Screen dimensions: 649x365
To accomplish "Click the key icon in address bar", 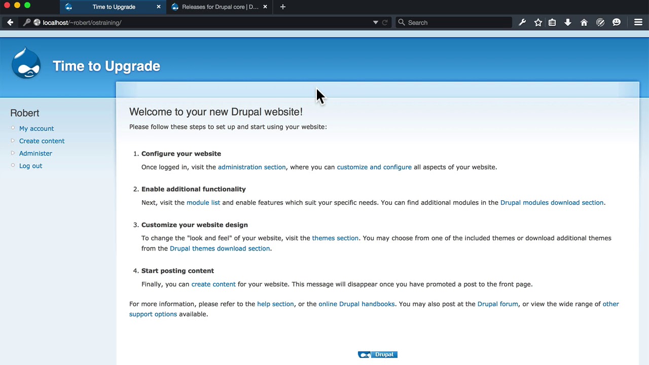I will click(27, 22).
